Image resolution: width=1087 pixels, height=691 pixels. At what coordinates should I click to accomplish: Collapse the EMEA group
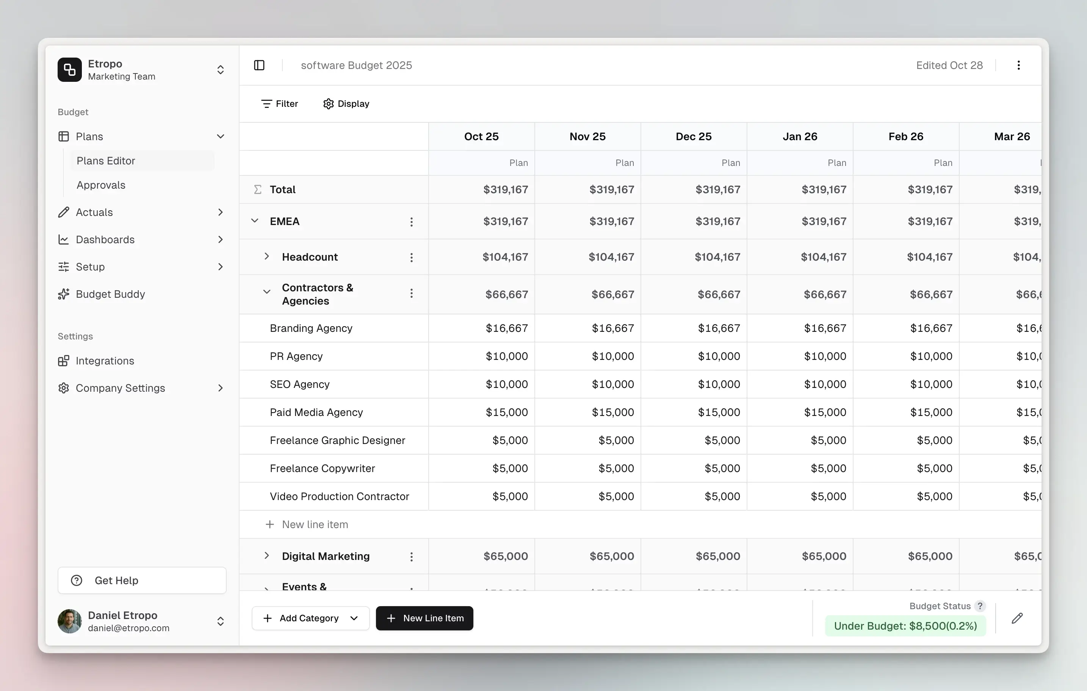tap(255, 221)
